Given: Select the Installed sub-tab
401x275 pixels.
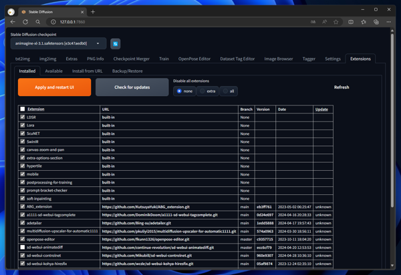Looking at the screenshot, I should [27, 71].
